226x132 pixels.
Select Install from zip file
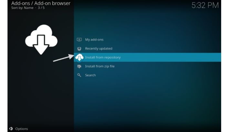point(148,66)
